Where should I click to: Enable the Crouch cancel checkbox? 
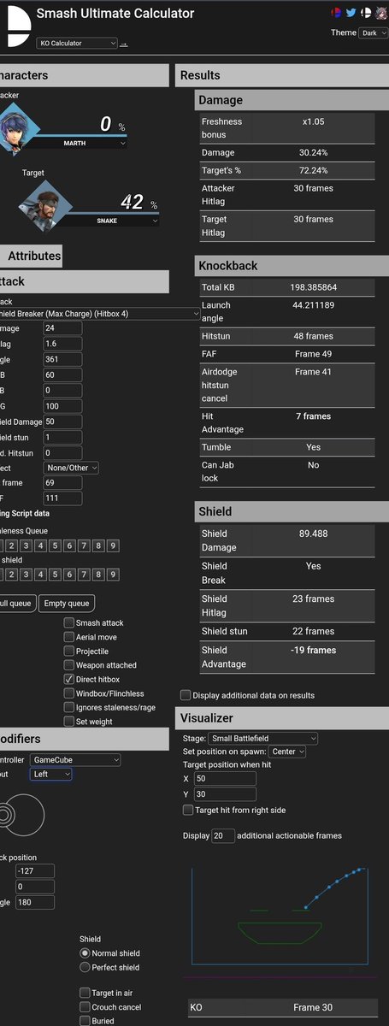[x=85, y=1007]
